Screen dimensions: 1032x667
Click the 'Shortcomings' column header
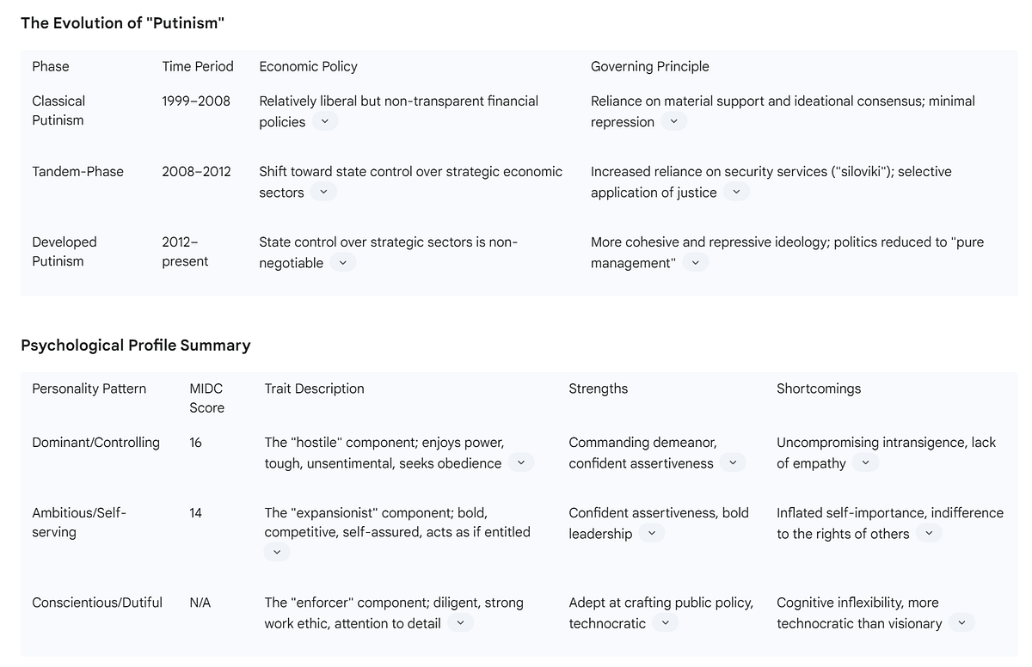point(819,389)
